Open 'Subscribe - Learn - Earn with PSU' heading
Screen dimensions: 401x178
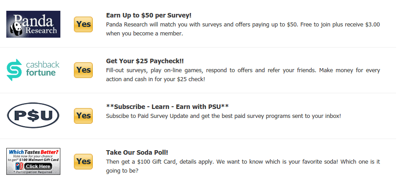coord(168,106)
